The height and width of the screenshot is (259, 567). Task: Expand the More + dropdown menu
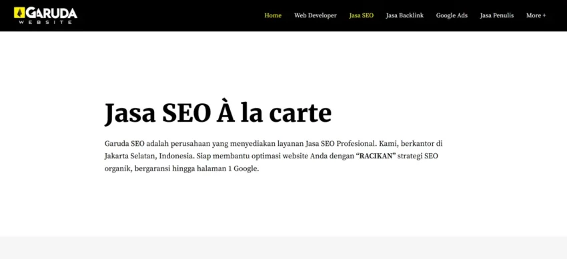coord(536,15)
